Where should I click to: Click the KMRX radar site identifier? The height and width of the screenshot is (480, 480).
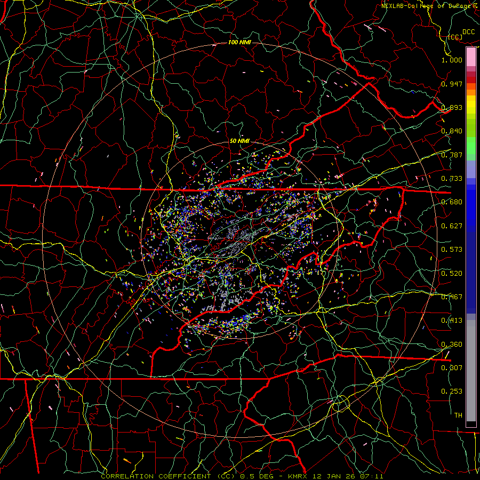click(299, 476)
